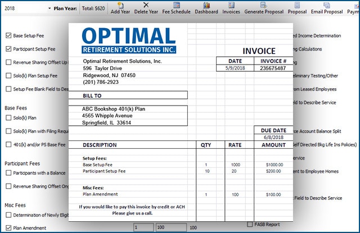Click the Total: $620 label
The image size is (360, 233).
93,8
